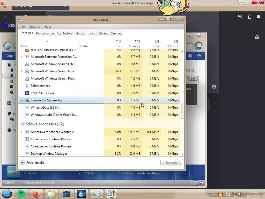The width and height of the screenshot is (265, 199).
Task: Select the first Client Server Runtime Process row
Action: [x=99, y=139]
